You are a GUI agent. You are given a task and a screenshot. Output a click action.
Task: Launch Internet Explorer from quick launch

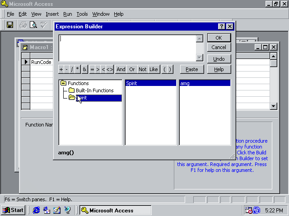36,210
